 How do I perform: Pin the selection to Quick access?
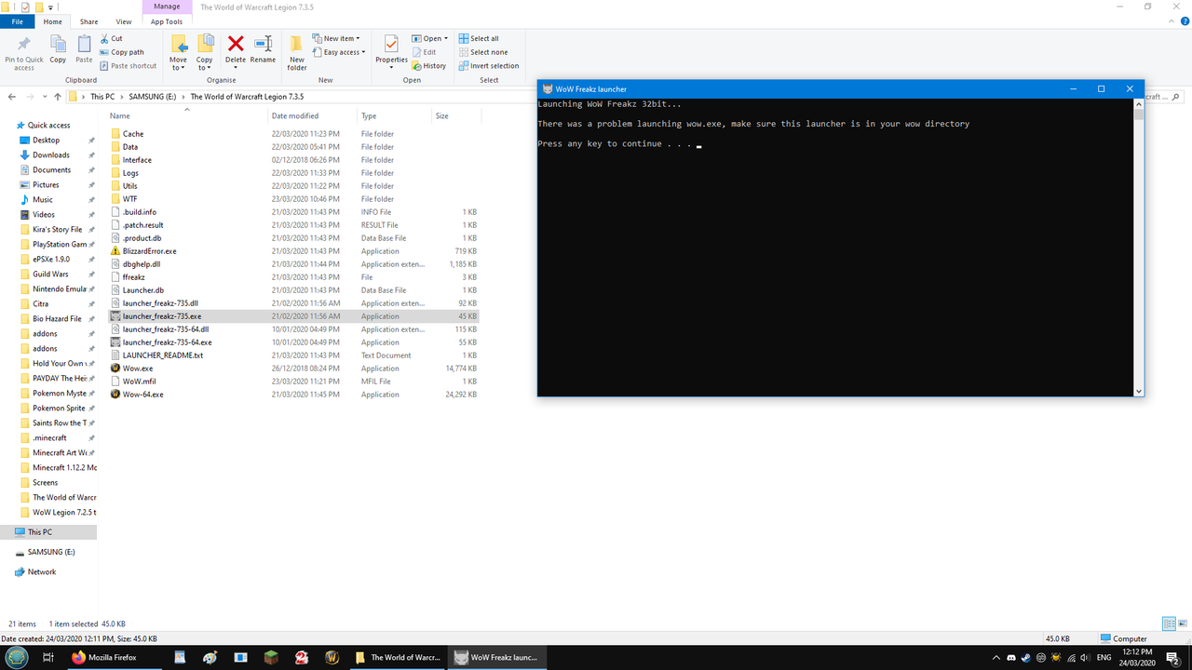[x=24, y=53]
